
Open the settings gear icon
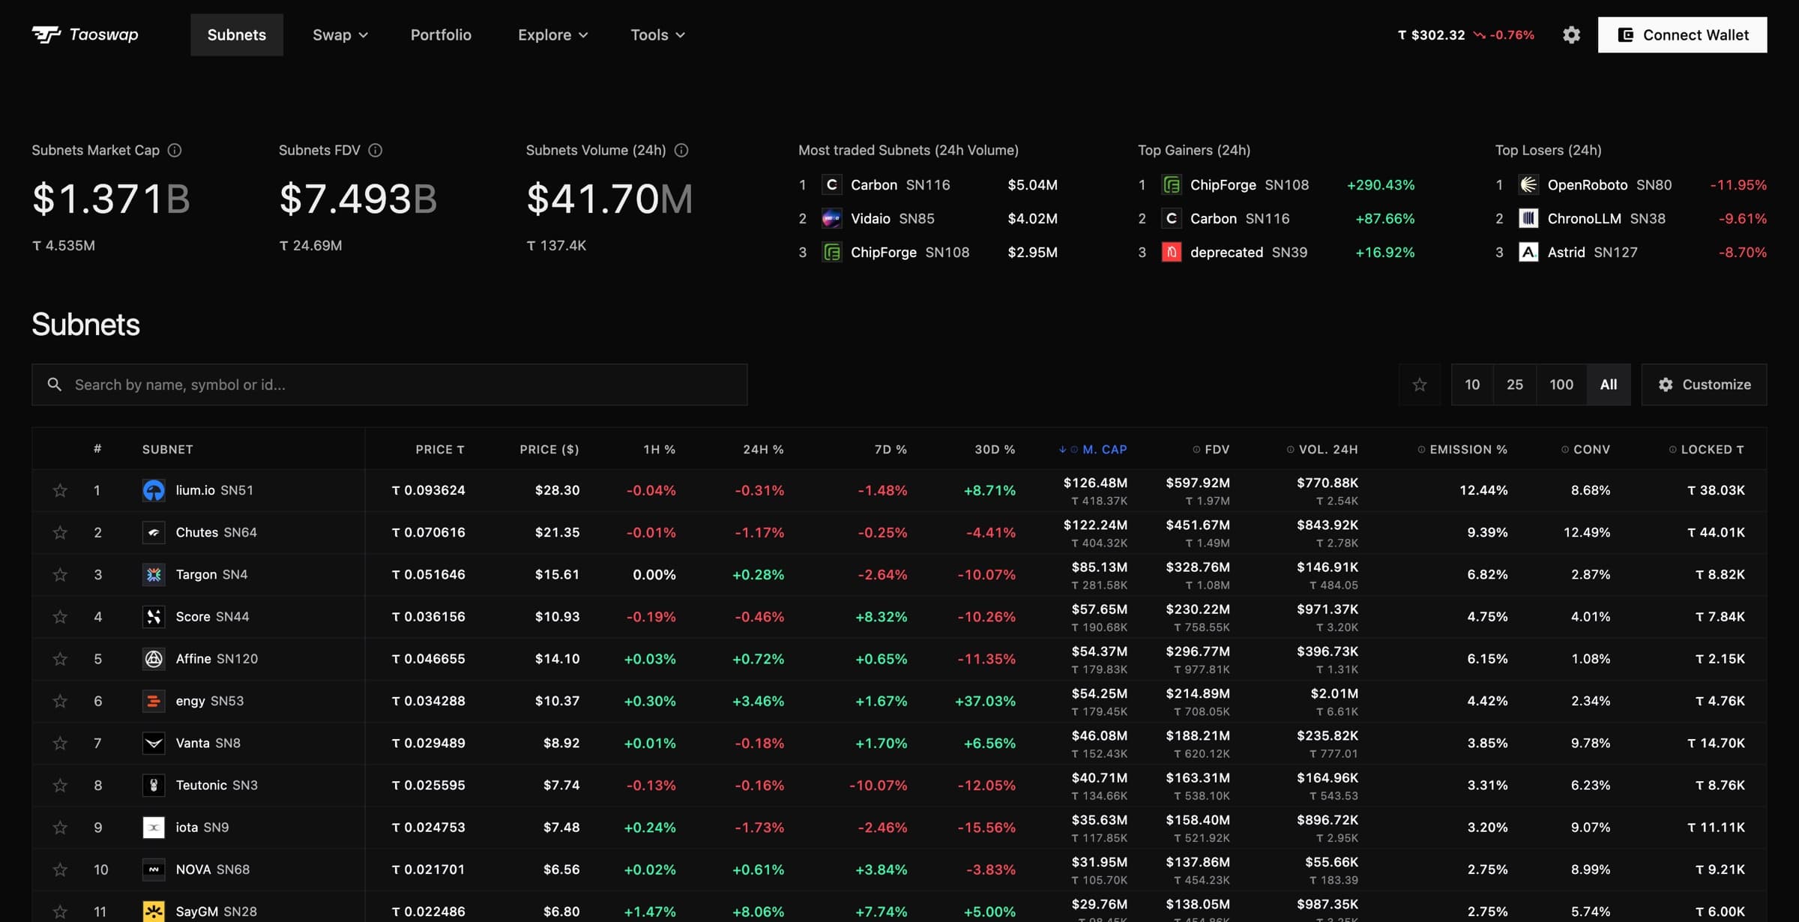tap(1571, 34)
